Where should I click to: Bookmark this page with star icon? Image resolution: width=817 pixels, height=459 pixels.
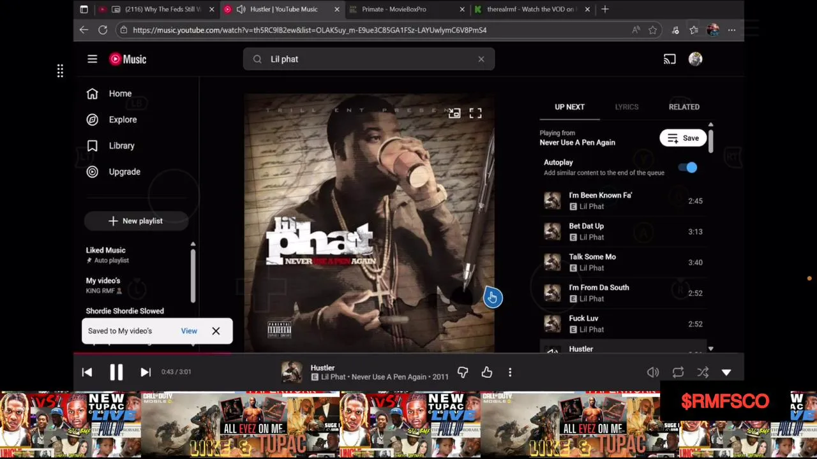tap(653, 30)
